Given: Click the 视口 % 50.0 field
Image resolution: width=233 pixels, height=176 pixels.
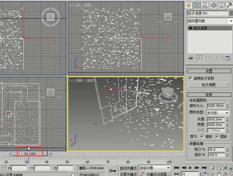Looking at the screenshot, I should (x=216, y=149).
